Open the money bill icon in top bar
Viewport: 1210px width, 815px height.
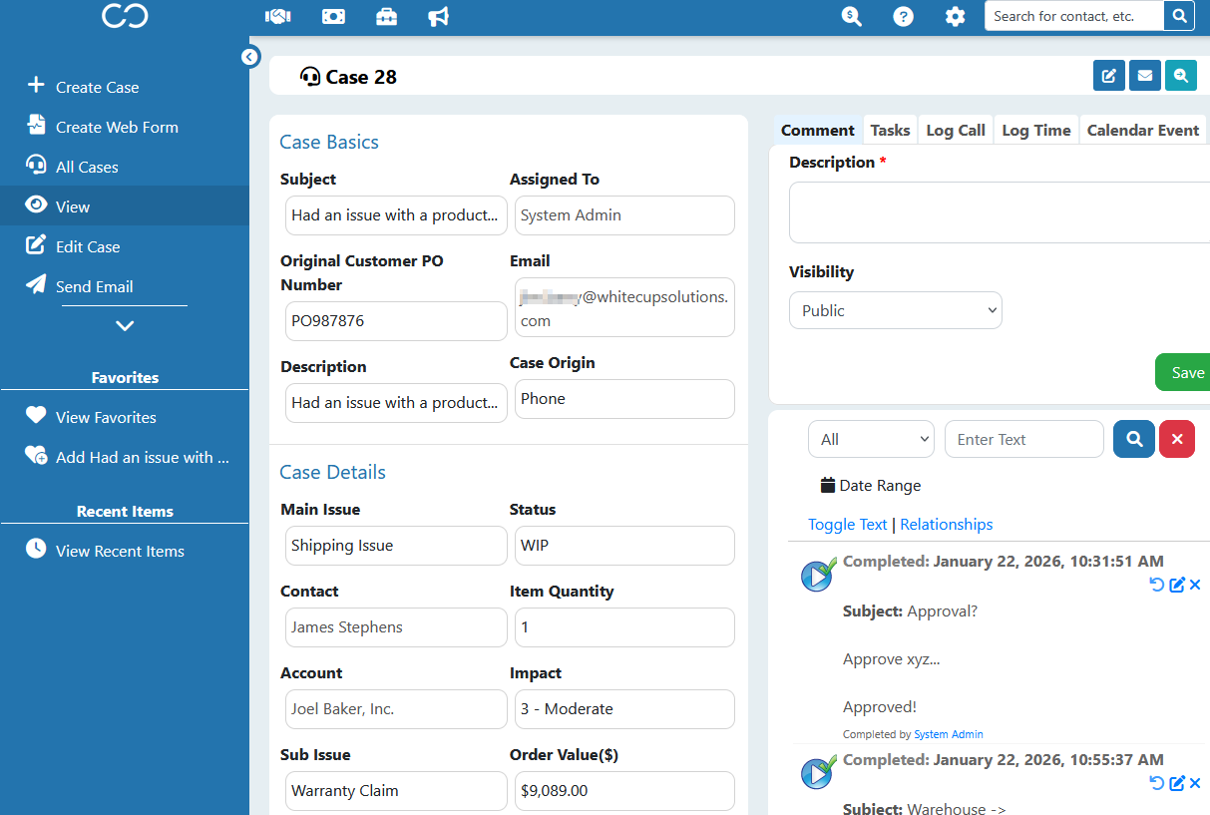333,16
